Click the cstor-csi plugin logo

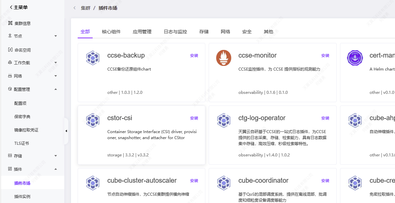[x=93, y=120]
